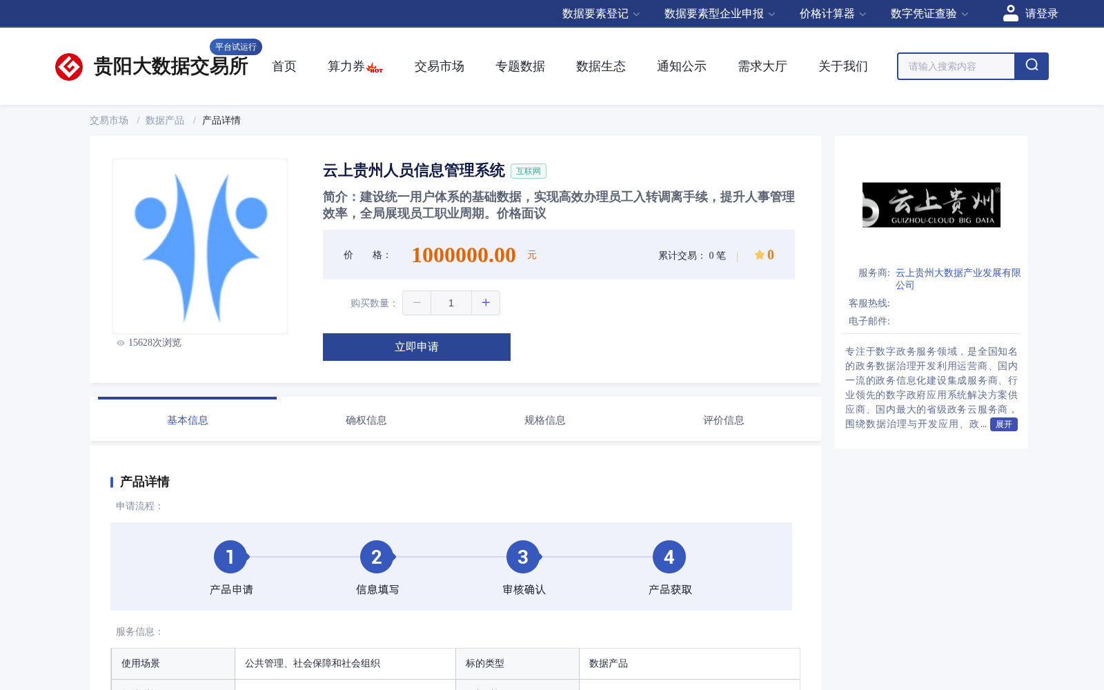Switch to 确权信息 tab
Image resolution: width=1104 pixels, height=690 pixels.
pos(366,420)
